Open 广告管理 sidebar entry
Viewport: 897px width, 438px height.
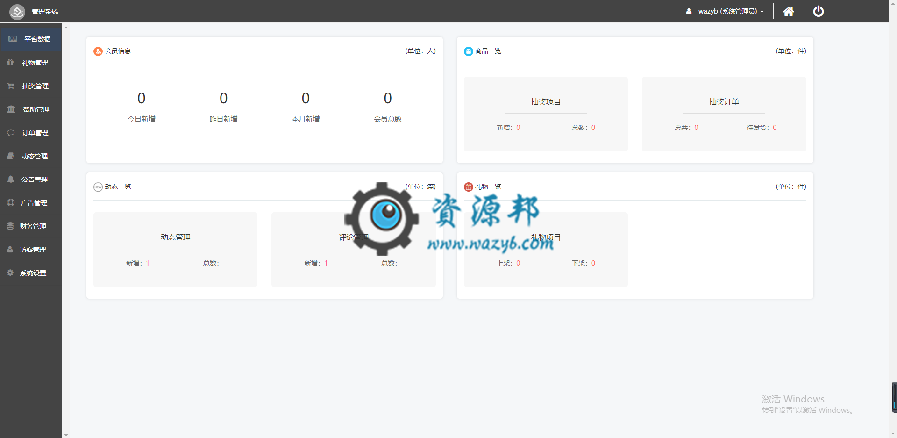coord(31,203)
